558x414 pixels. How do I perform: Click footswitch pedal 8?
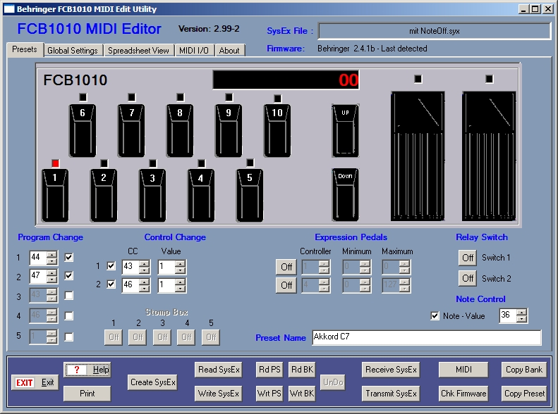[x=180, y=130]
